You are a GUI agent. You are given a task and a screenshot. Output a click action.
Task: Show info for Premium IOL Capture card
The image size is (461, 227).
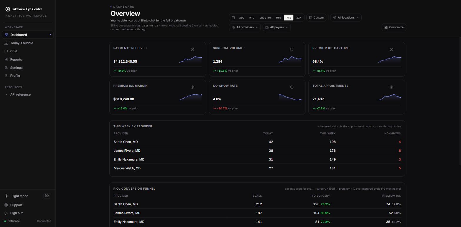(391, 49)
